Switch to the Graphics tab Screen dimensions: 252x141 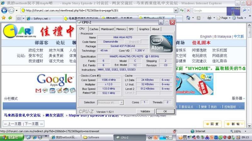(144, 29)
